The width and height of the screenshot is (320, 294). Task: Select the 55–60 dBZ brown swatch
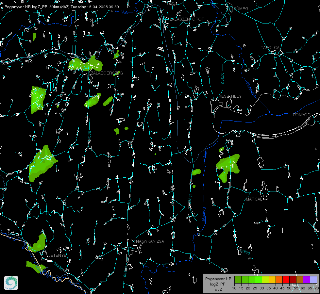[300, 280]
